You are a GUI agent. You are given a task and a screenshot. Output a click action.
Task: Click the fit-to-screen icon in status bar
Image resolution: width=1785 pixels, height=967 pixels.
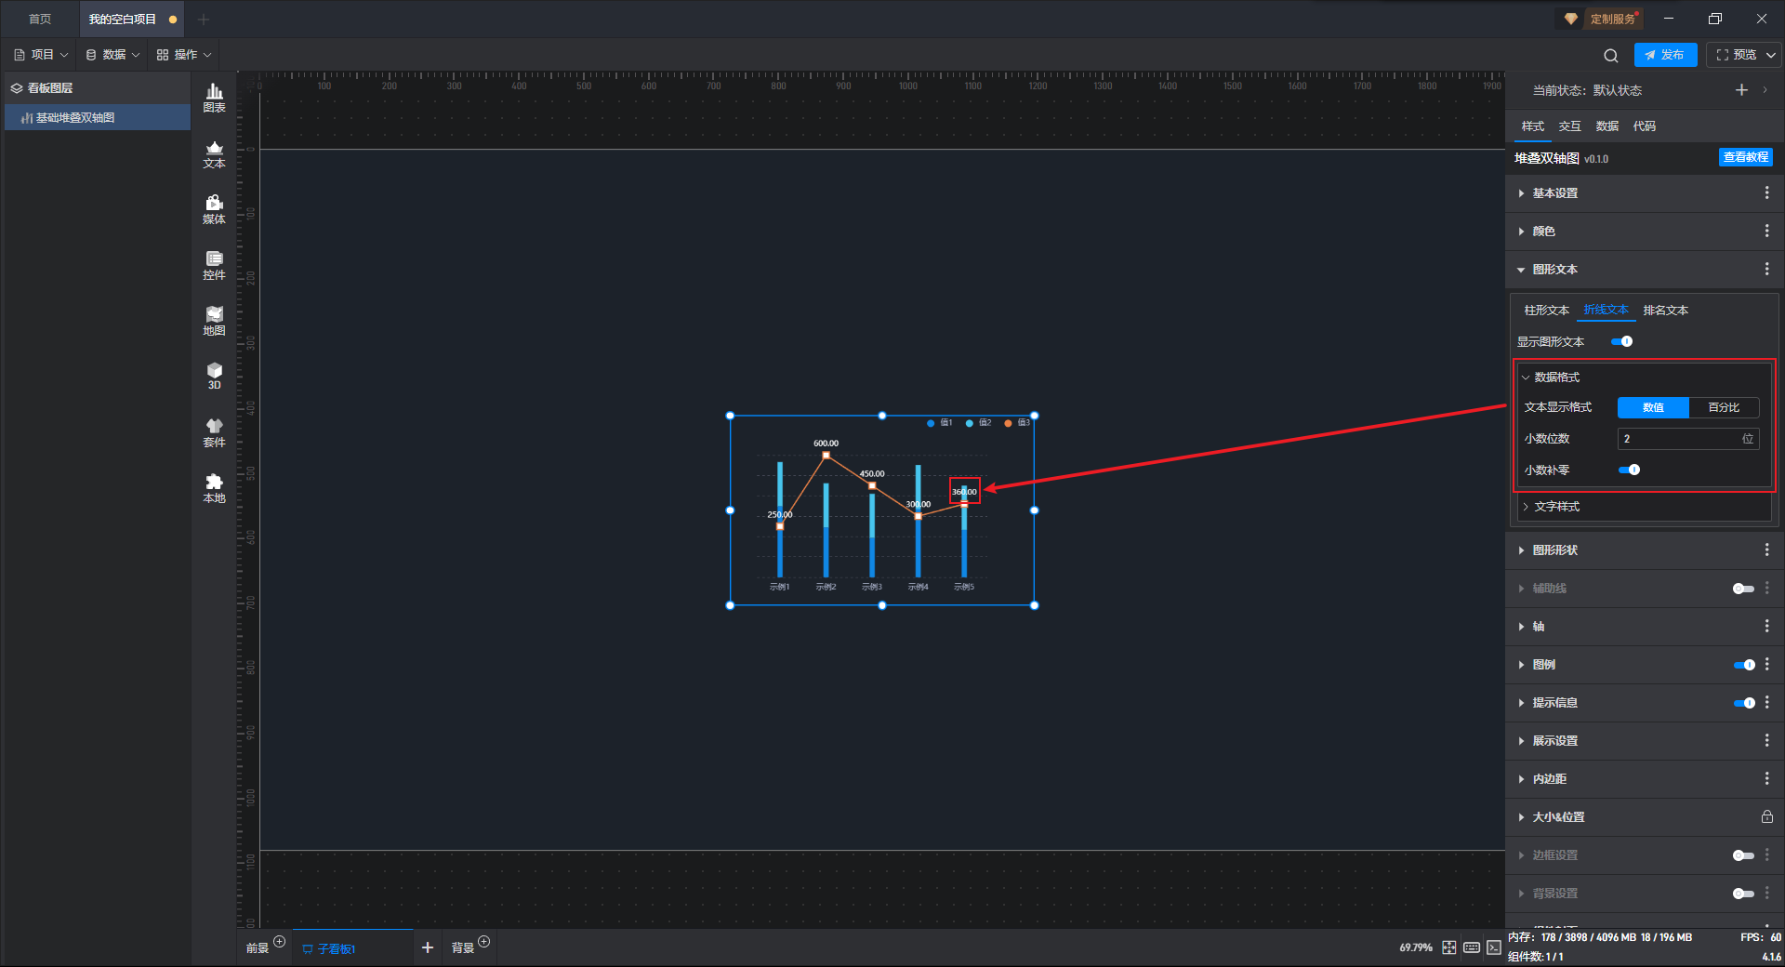point(1448,947)
